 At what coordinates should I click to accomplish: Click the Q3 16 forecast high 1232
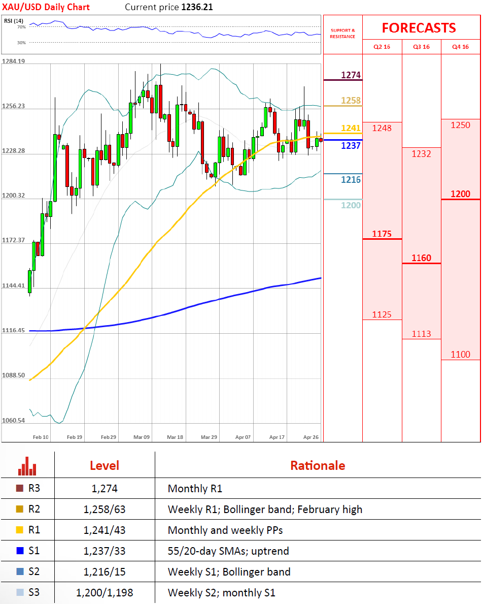point(421,154)
